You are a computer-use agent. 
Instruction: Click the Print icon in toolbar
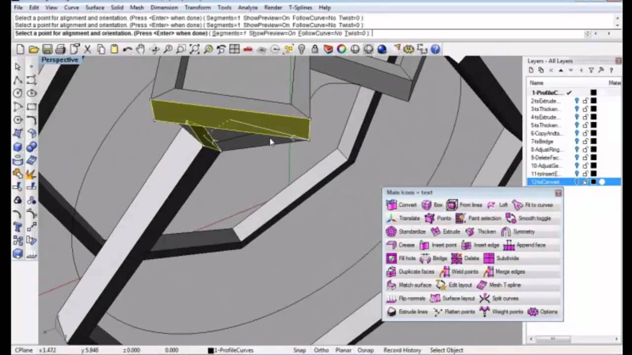(x=61, y=49)
